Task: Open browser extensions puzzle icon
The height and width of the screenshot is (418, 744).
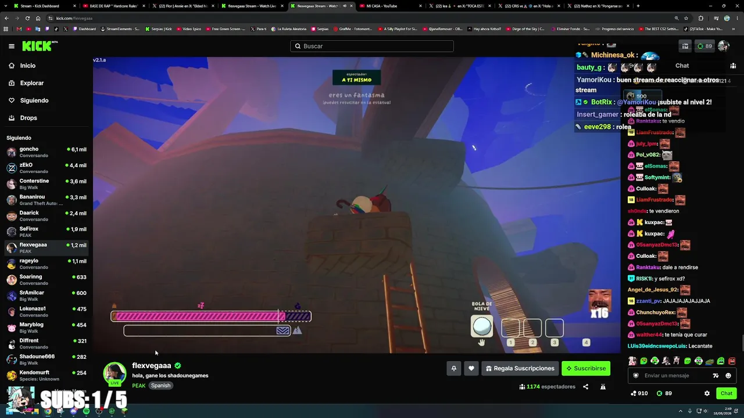Action: click(700, 18)
